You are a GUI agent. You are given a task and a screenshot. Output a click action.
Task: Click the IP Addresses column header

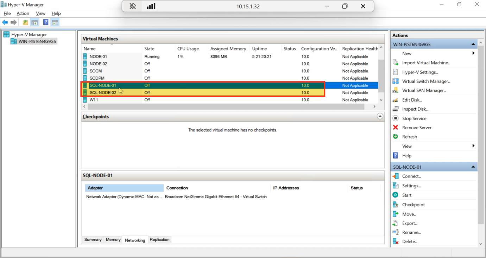[309, 188]
